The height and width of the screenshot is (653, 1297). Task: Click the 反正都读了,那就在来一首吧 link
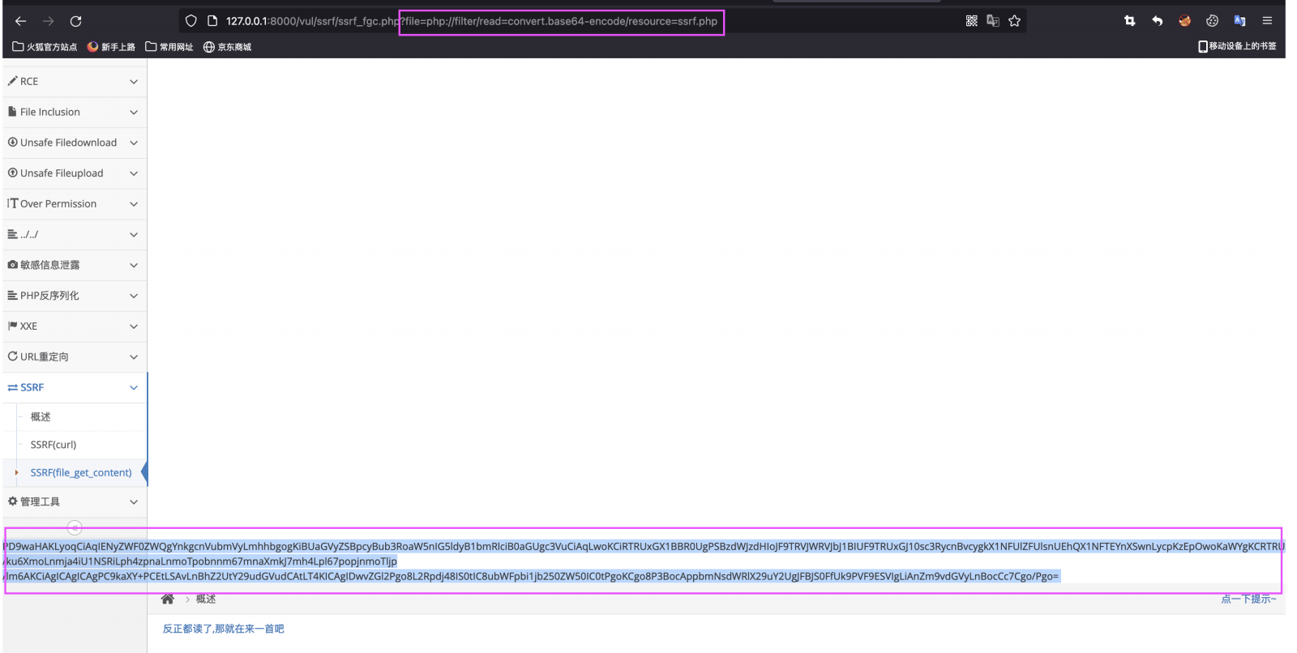pos(224,629)
